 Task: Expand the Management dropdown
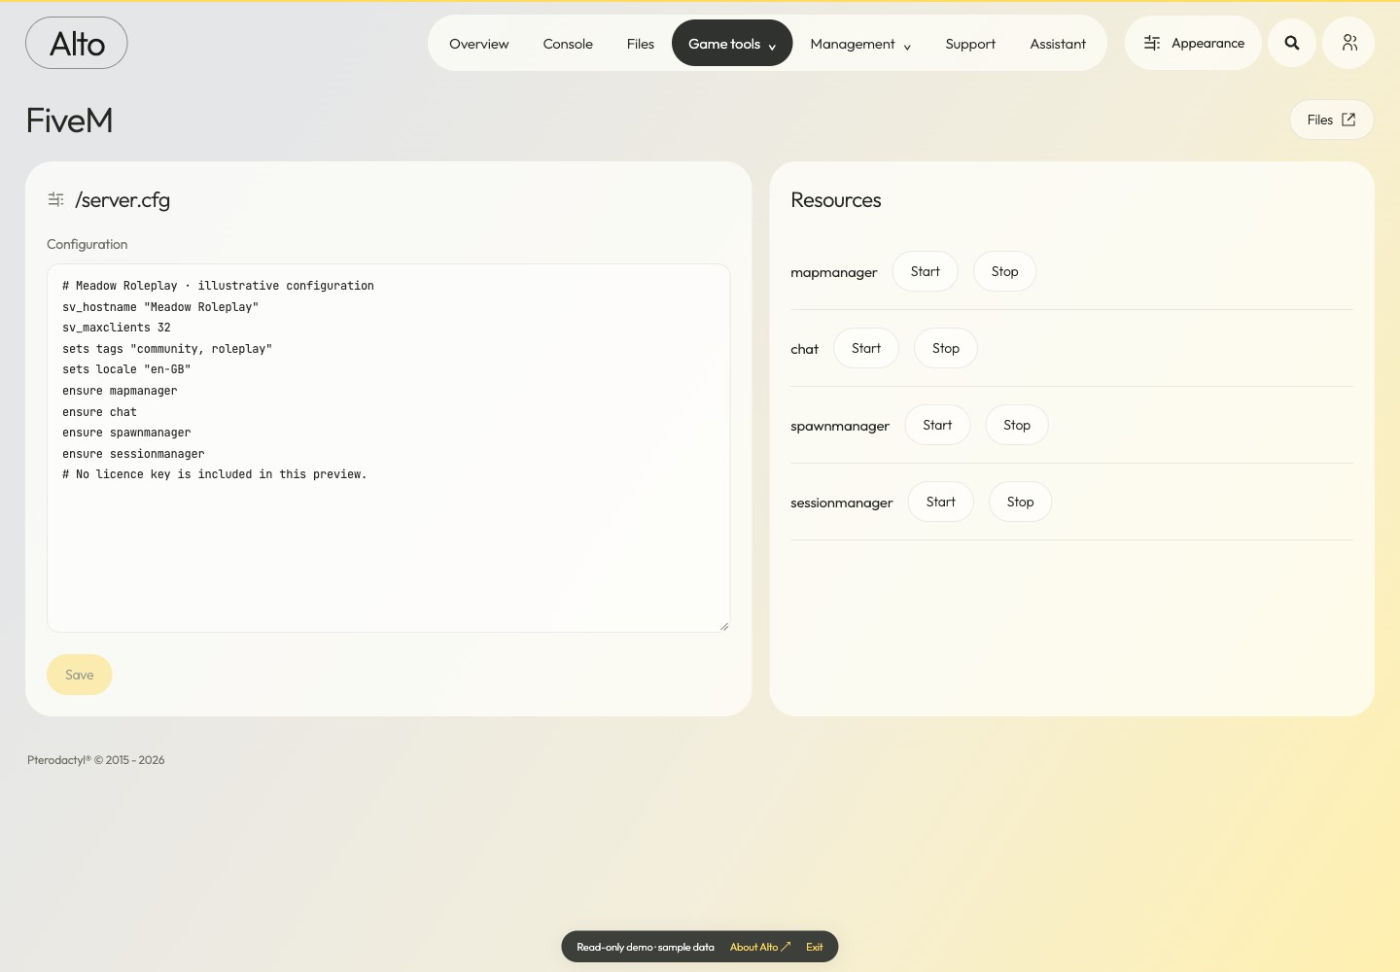(860, 44)
